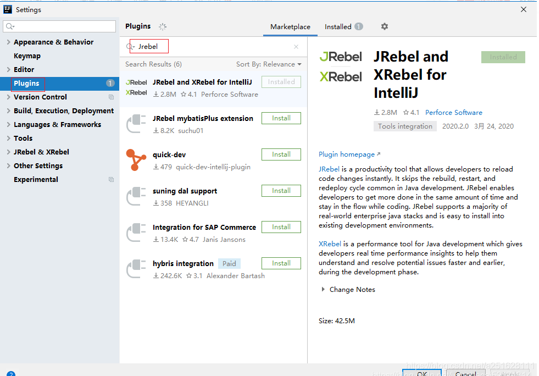Focus the settings search input field

point(59,26)
